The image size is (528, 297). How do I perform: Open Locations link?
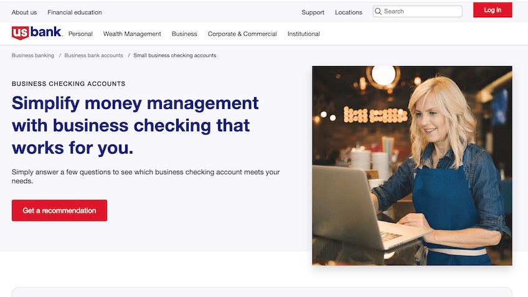[349, 12]
